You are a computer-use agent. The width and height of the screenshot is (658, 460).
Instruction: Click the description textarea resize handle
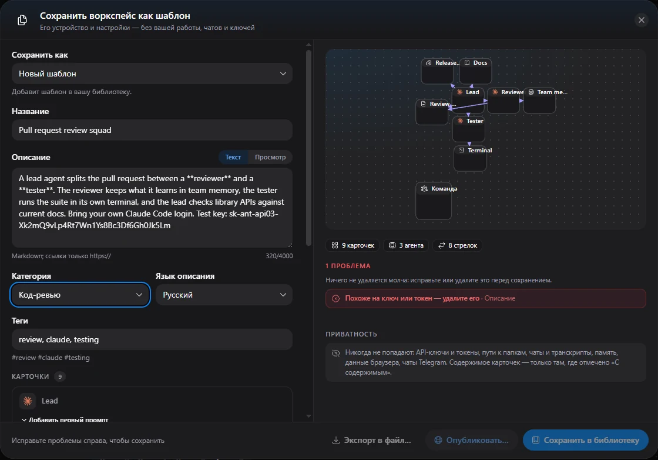tap(290, 245)
